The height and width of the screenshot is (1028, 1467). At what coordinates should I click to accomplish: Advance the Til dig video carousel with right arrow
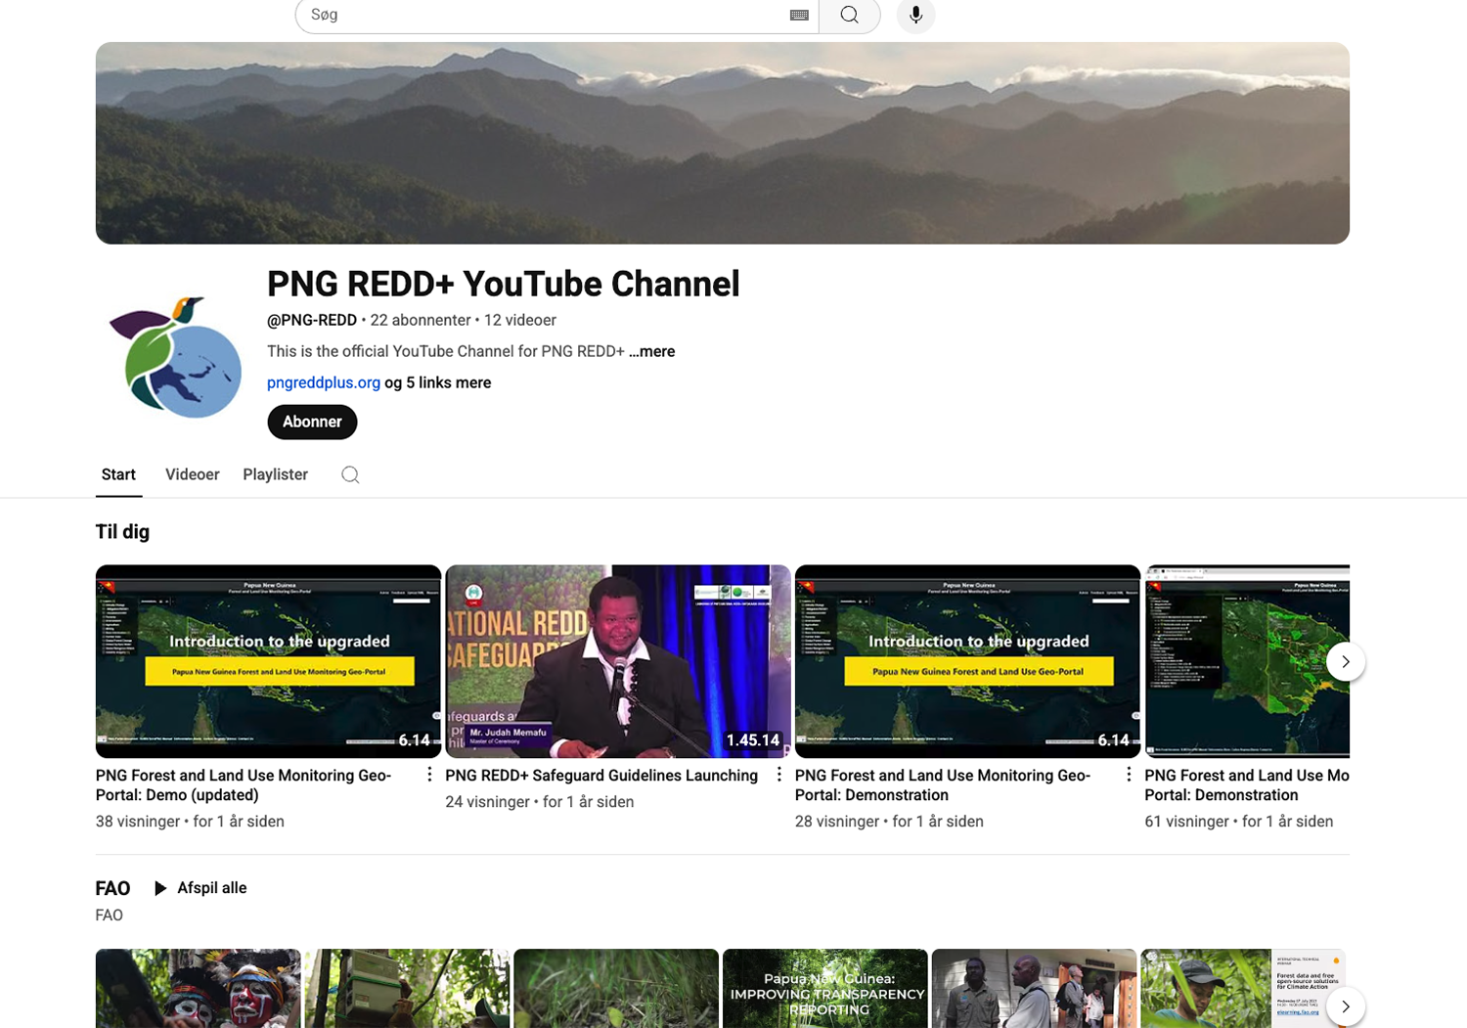tap(1346, 661)
